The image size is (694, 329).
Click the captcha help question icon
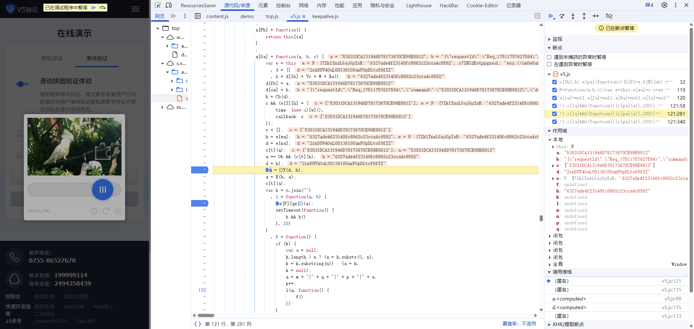point(94,211)
